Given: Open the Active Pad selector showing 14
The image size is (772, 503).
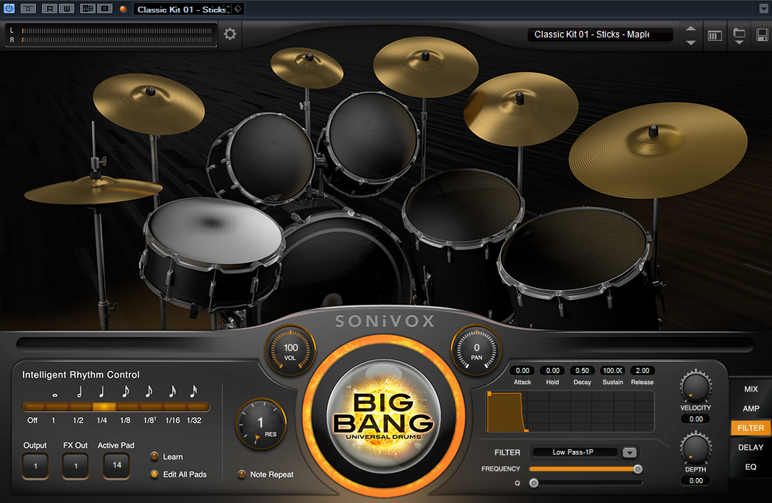Looking at the screenshot, I should click(117, 465).
